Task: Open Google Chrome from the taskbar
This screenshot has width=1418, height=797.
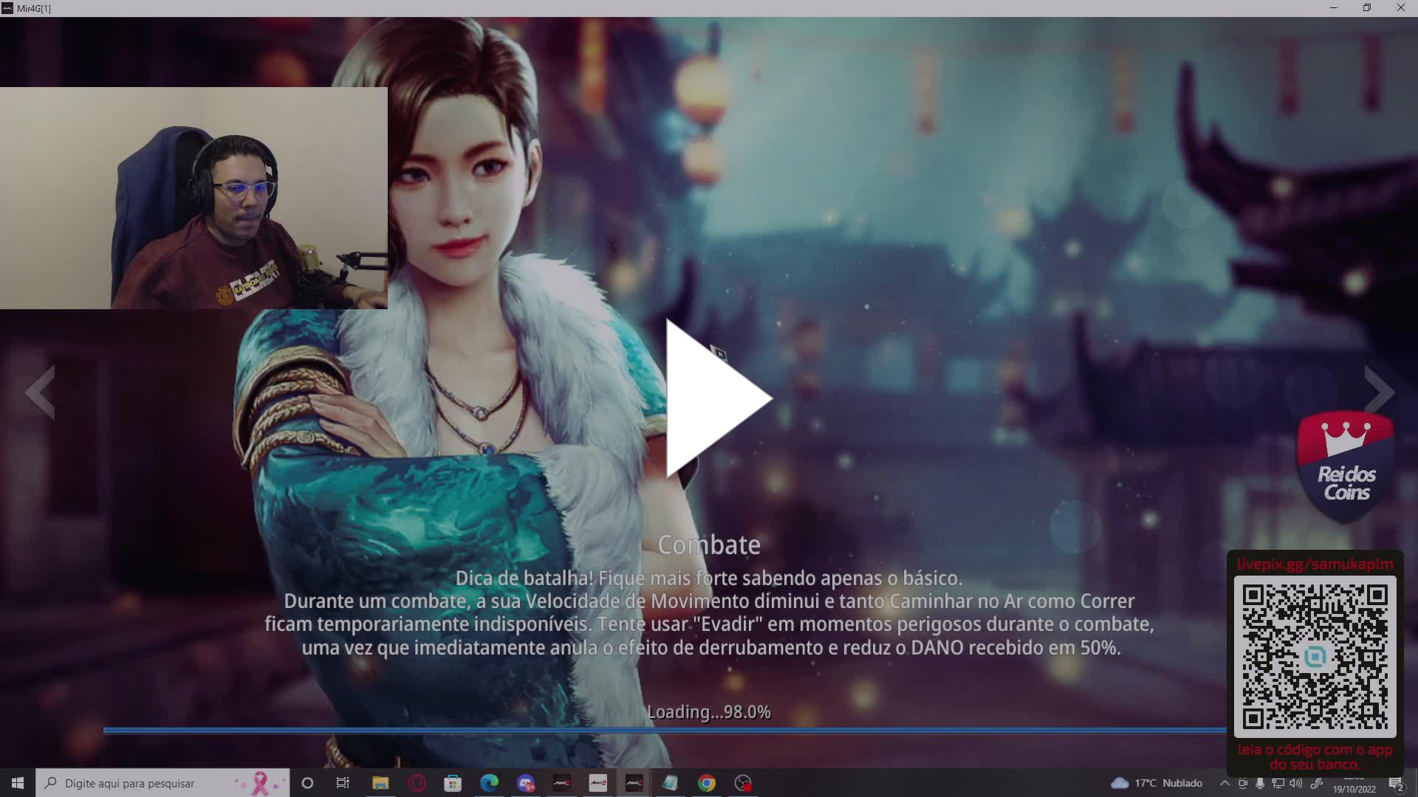Action: tap(708, 783)
